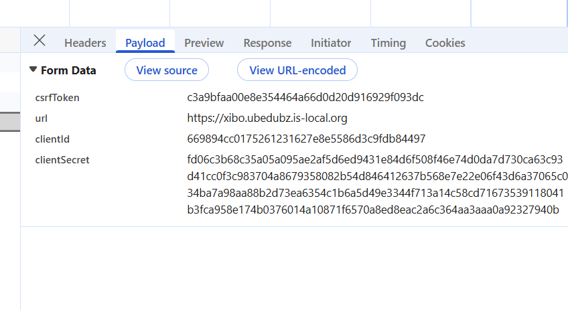Select the clientSecret parameter name

point(62,160)
